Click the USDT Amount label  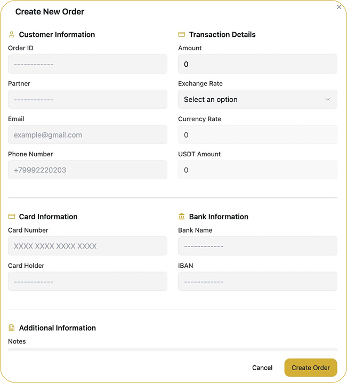tap(199, 154)
